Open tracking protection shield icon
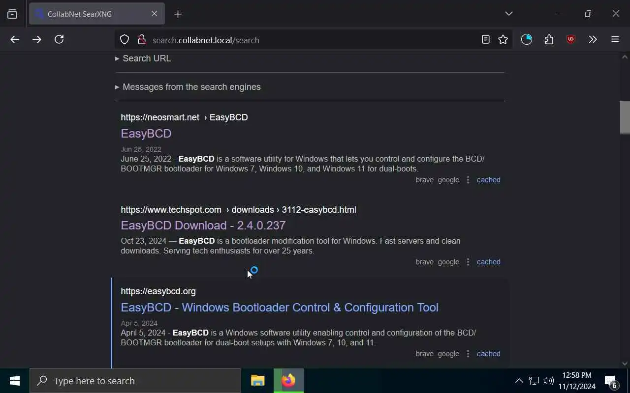630x393 pixels. (125, 40)
